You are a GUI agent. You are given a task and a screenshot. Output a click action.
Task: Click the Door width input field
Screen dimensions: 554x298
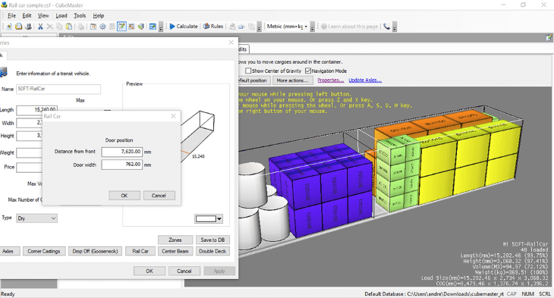click(122, 165)
